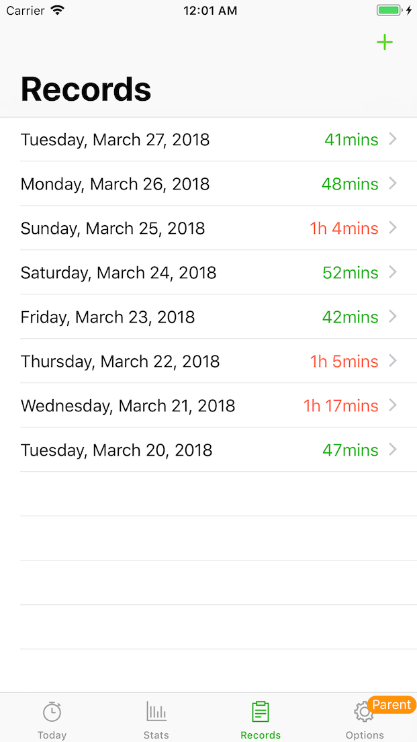Tap the Records screen title
This screenshot has height=742, width=417.
[85, 89]
